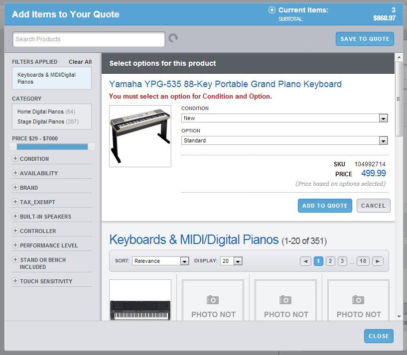Expand the Controller filter
This screenshot has height=355, width=407.
pos(15,231)
